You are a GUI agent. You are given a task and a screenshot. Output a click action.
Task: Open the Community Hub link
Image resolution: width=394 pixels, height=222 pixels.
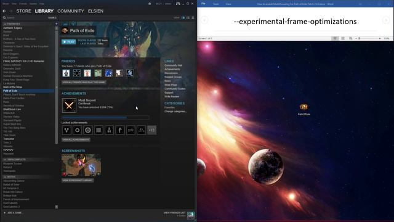click(174, 65)
